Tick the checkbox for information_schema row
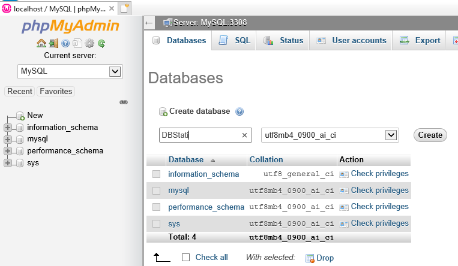The image size is (458, 266). point(156,174)
